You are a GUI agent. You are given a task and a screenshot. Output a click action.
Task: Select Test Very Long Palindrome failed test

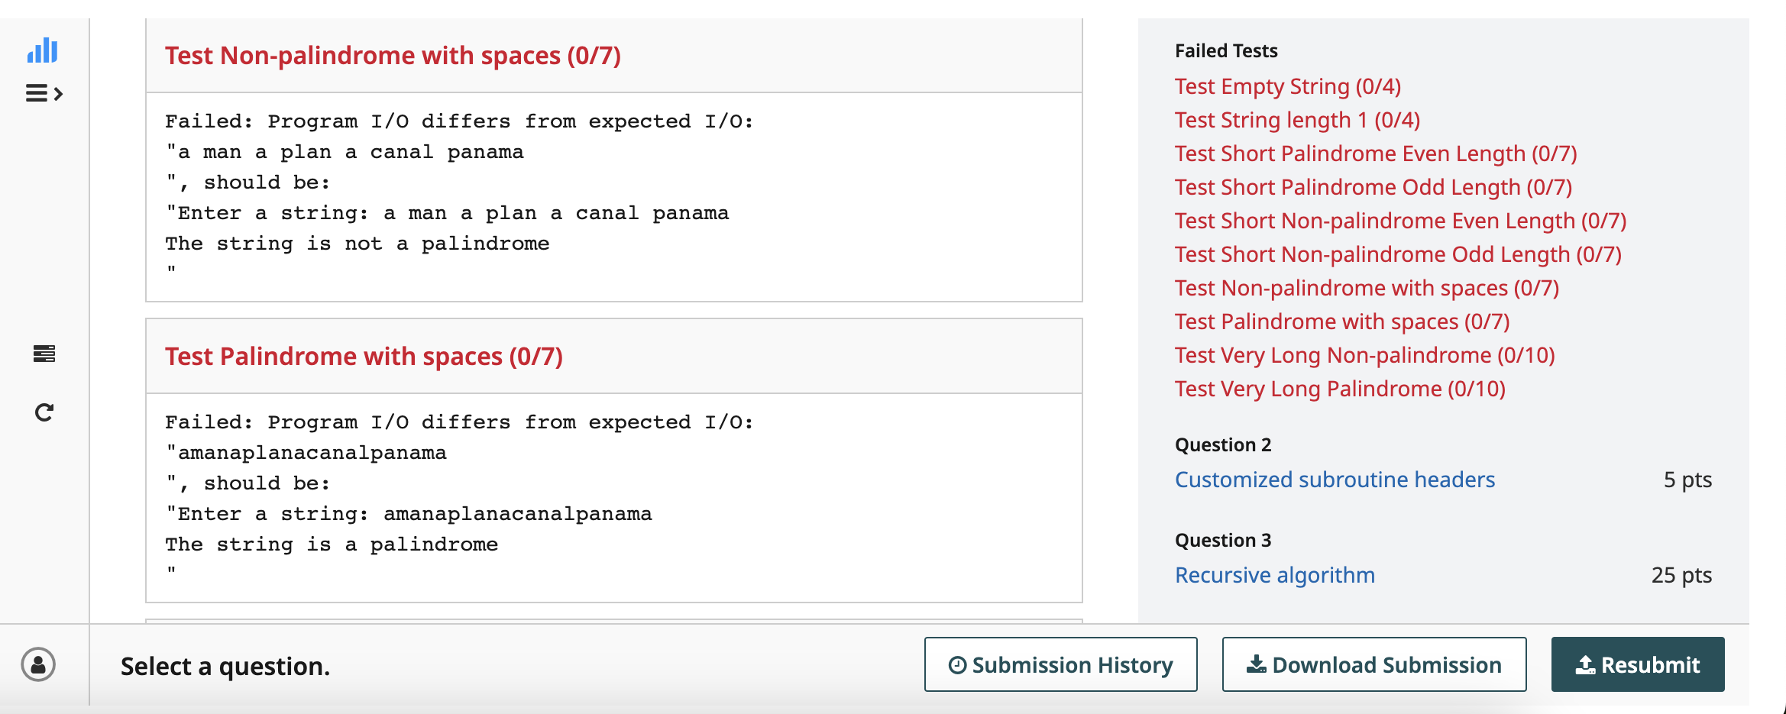point(1338,389)
